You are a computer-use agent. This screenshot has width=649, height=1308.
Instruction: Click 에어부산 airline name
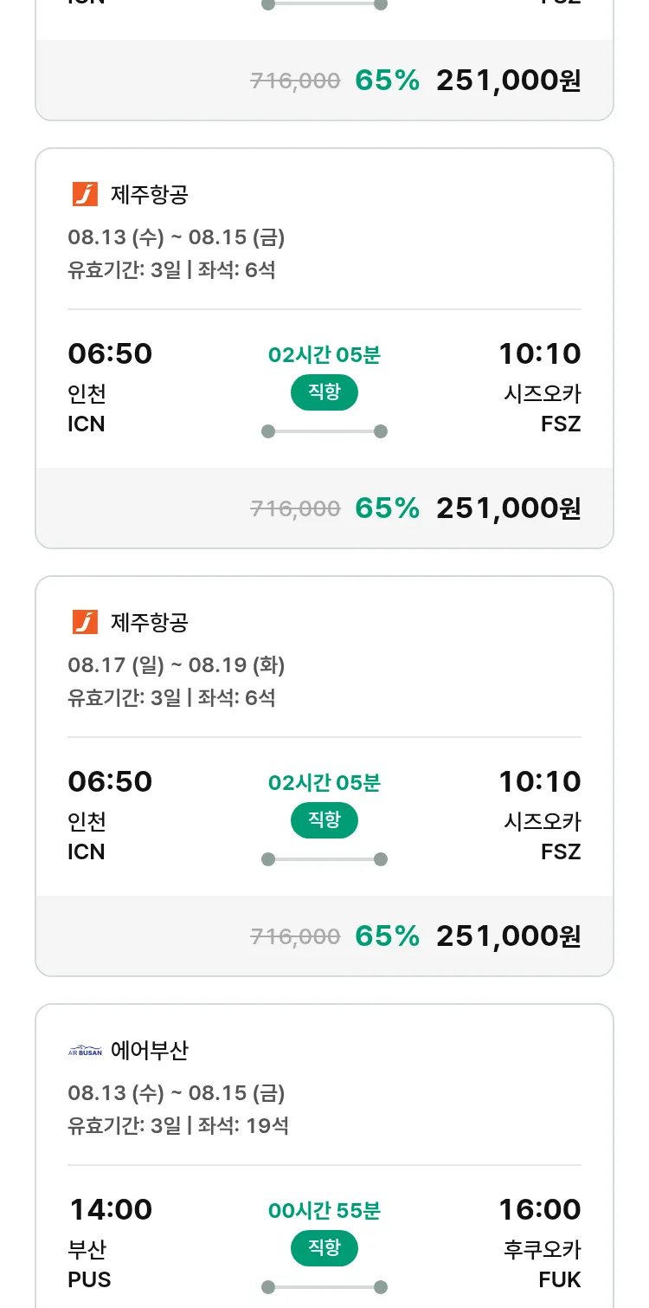tap(150, 1051)
